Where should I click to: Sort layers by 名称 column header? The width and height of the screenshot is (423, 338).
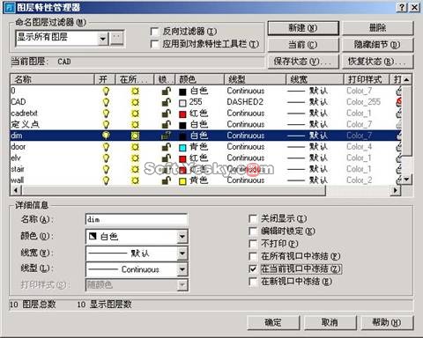(x=52, y=79)
